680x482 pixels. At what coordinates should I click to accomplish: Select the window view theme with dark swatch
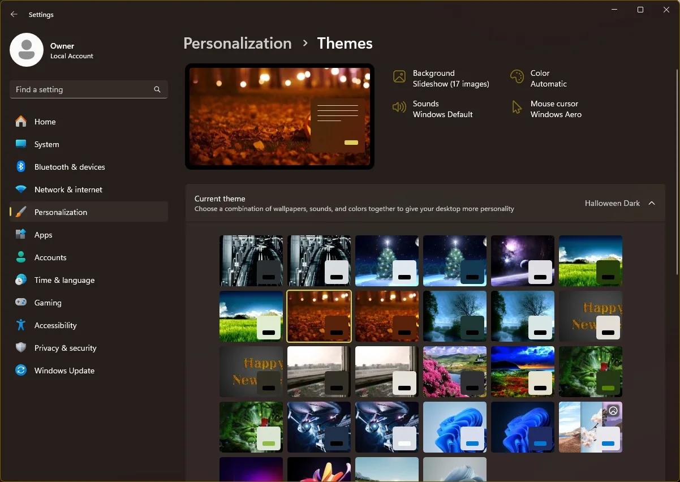[x=319, y=372]
